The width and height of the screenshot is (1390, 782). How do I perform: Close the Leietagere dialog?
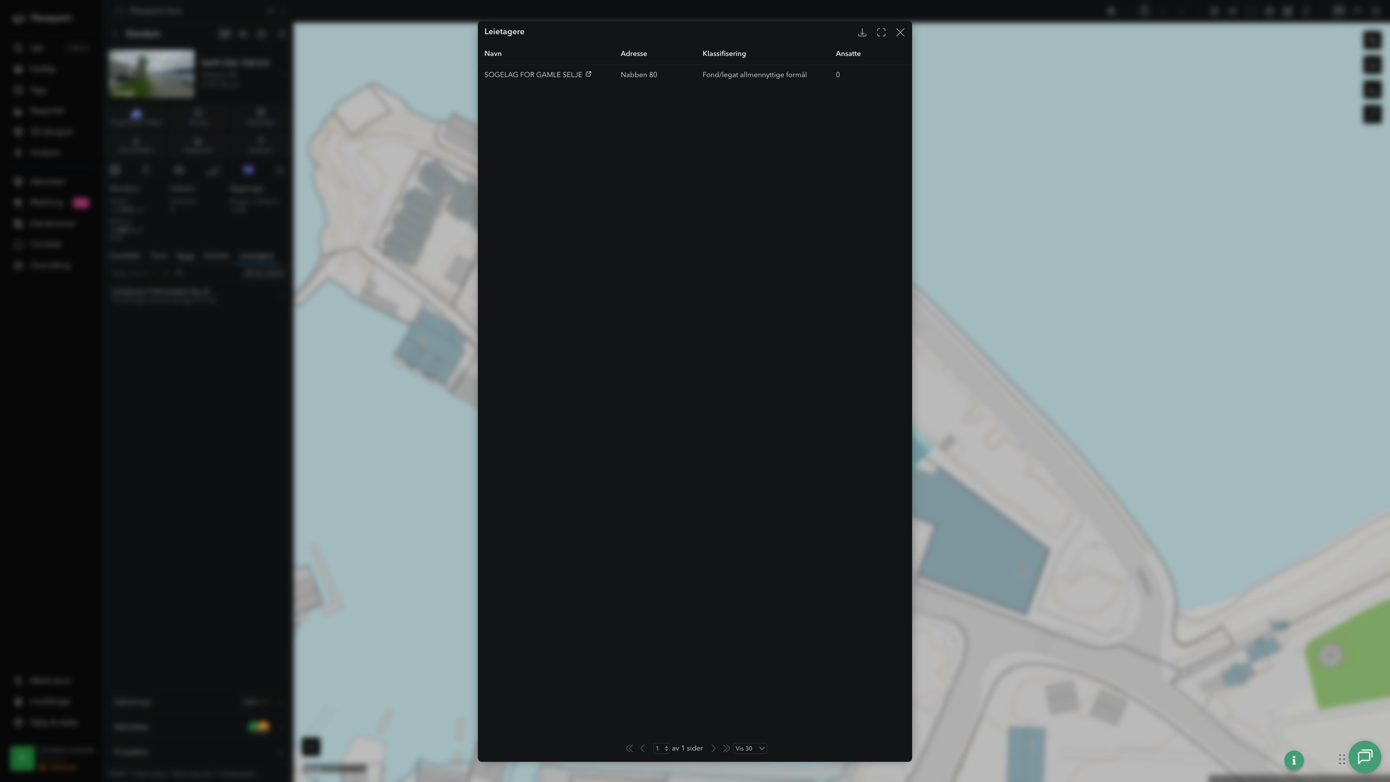900,33
